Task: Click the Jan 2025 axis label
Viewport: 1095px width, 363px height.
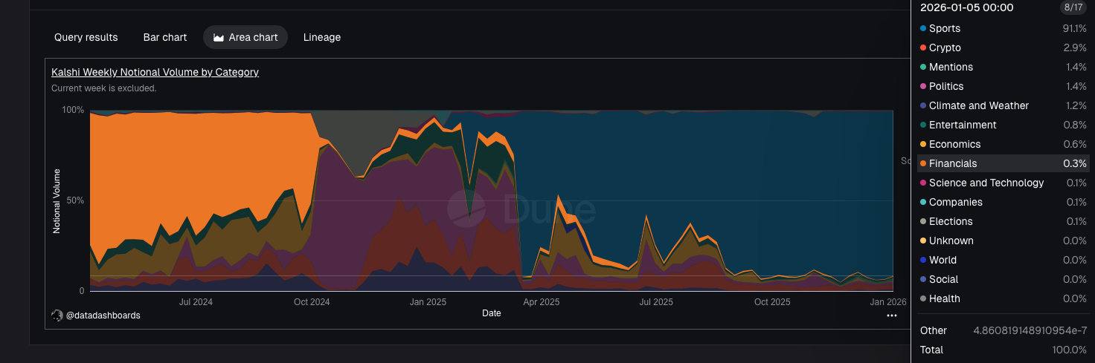Action: pyautogui.click(x=428, y=302)
